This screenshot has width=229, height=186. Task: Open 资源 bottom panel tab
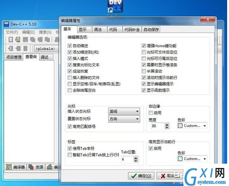[x=36, y=167]
